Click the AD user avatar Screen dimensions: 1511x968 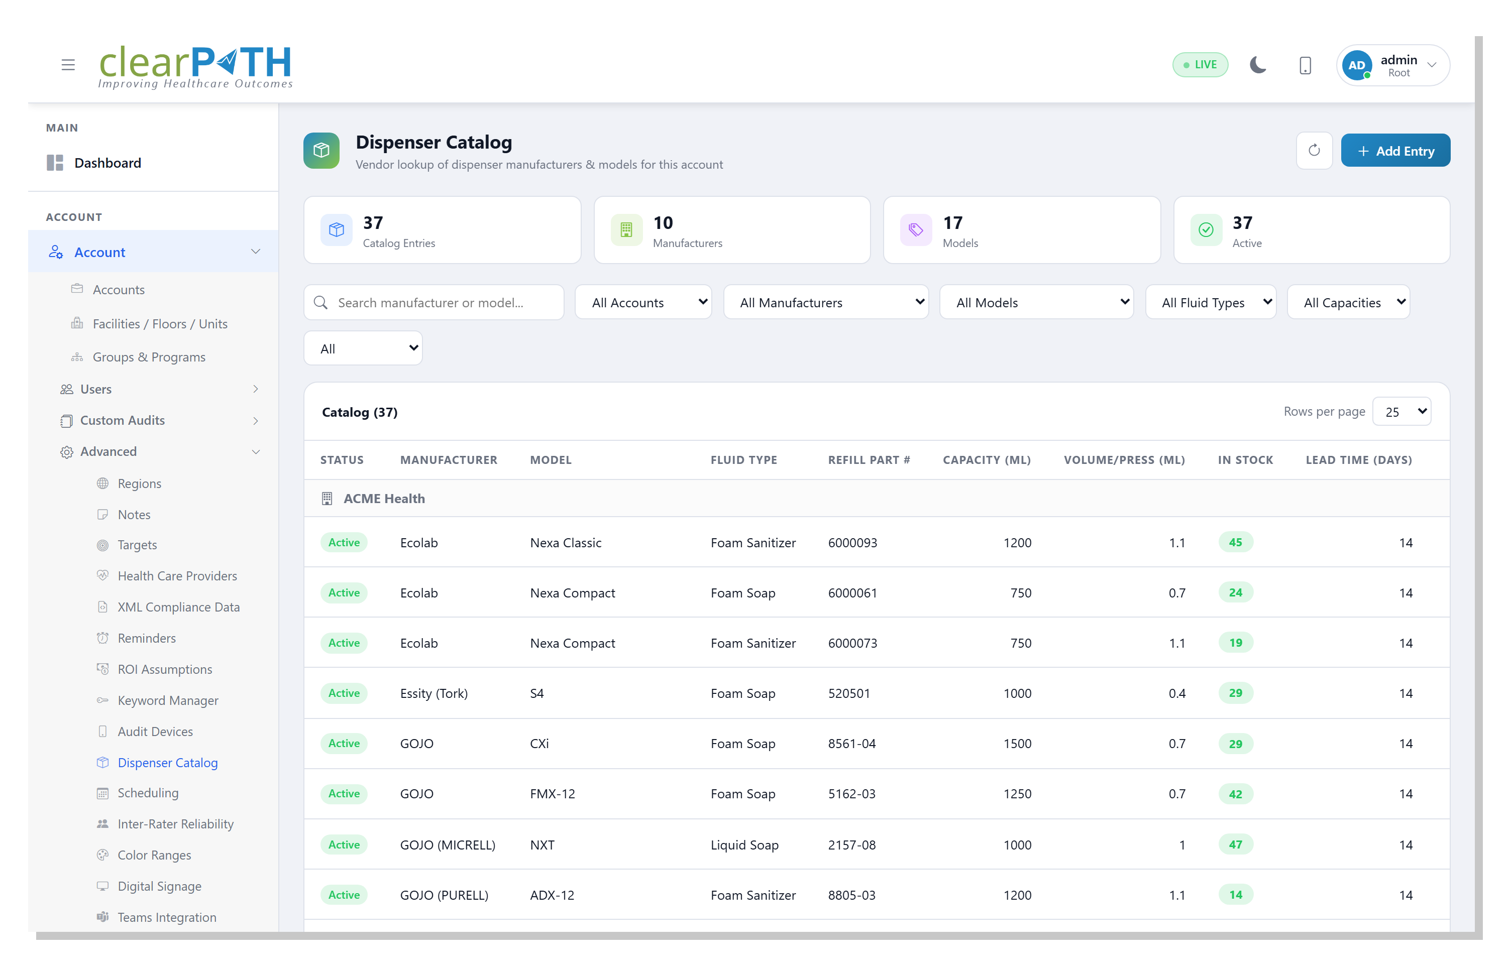point(1356,65)
